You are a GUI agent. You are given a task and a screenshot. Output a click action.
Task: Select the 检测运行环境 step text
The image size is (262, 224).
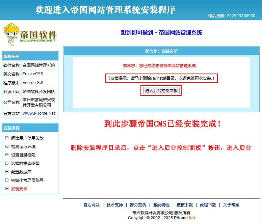pos(23,146)
